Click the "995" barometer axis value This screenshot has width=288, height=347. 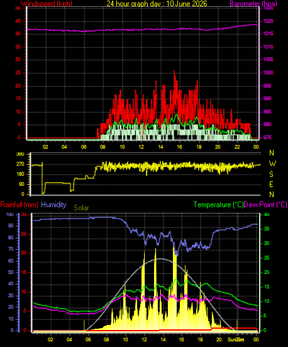tap(267, 86)
